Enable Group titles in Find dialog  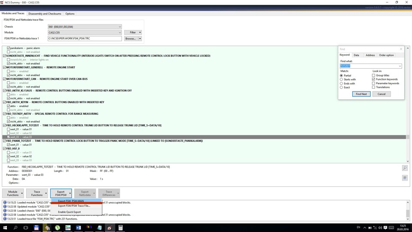(373, 75)
